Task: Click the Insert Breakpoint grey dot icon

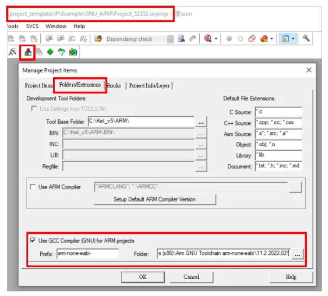Action: click(229, 39)
